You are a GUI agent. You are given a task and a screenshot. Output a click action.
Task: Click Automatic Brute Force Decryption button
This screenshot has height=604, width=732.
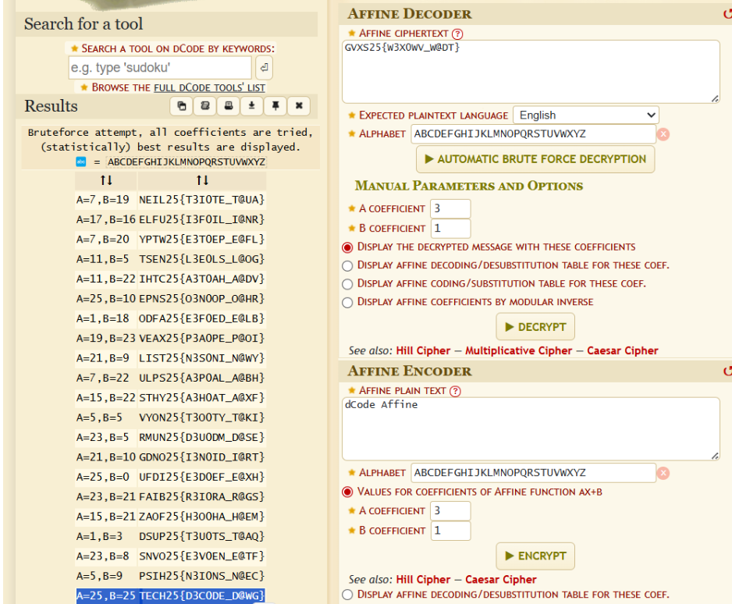point(535,159)
